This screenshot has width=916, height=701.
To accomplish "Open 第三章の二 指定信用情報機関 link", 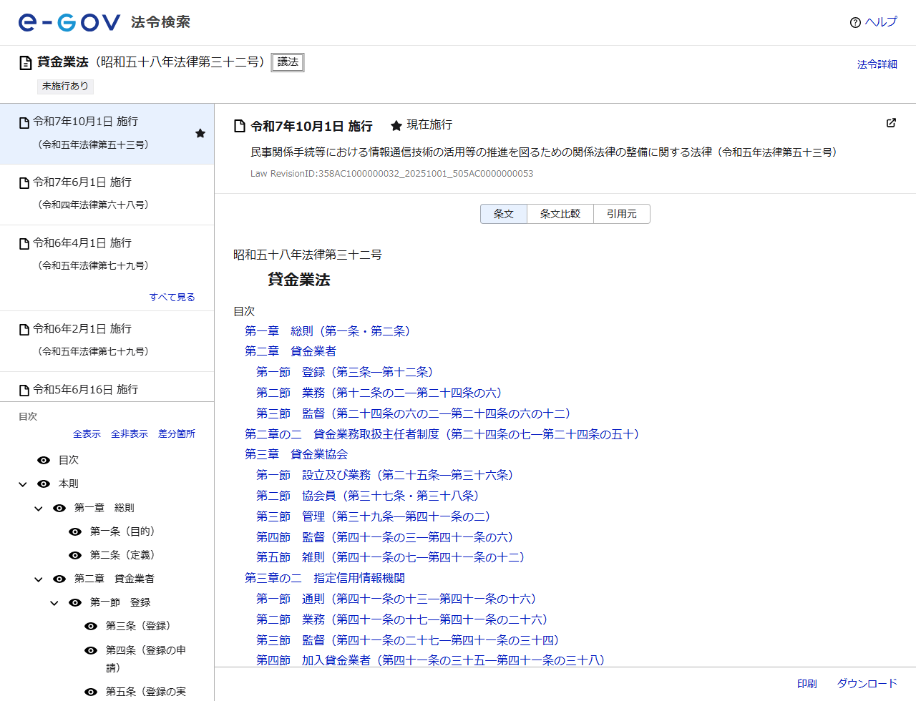I will pyautogui.click(x=325, y=578).
